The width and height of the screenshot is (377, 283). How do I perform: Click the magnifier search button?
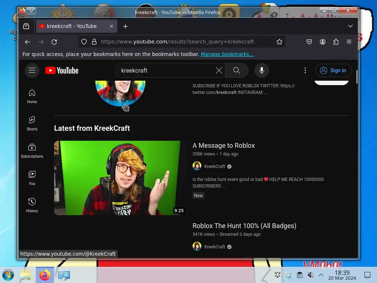tap(237, 70)
